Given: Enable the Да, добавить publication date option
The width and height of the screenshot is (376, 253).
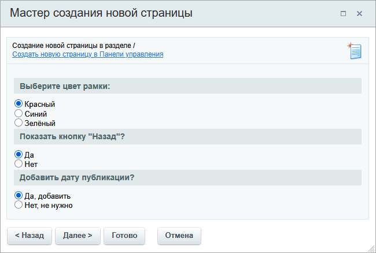Looking at the screenshot, I should pyautogui.click(x=19, y=196).
